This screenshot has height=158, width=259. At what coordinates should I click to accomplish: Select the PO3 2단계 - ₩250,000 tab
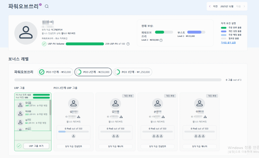(x=93, y=72)
